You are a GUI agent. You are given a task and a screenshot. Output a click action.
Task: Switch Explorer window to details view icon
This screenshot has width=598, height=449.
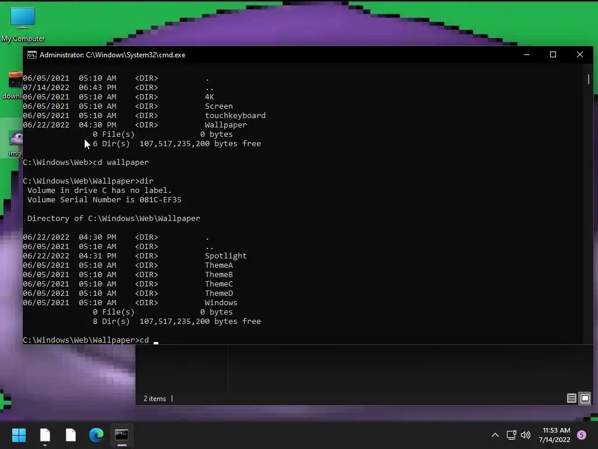tap(571, 399)
